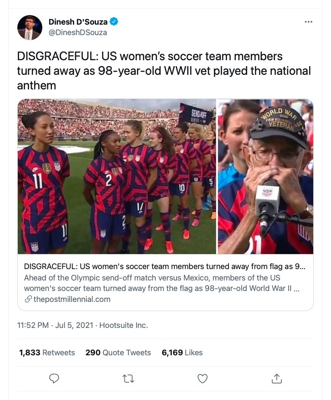This screenshot has height=400, width=331.
Task: Click the retweet arrows icon
Action: (128, 379)
